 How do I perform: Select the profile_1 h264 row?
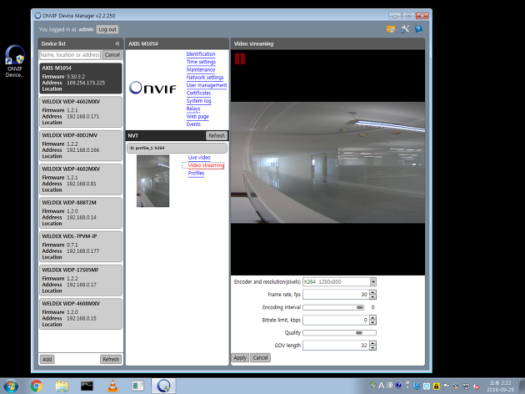coord(177,148)
